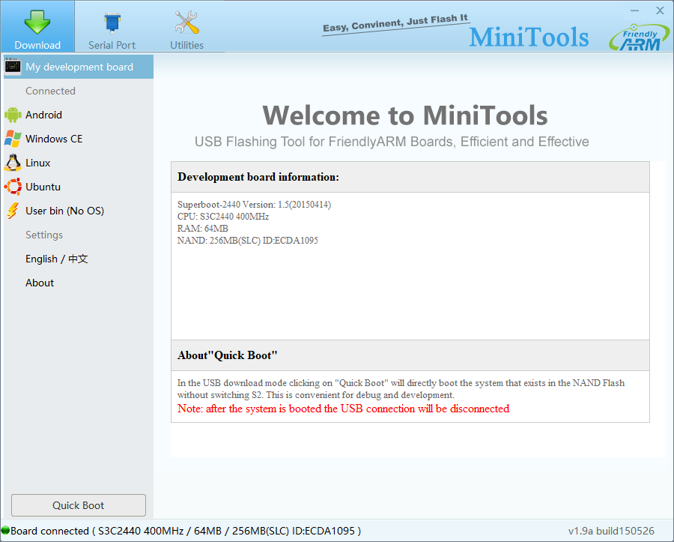Open the Download tab
Screen dimensions: 674x542
(37, 26)
